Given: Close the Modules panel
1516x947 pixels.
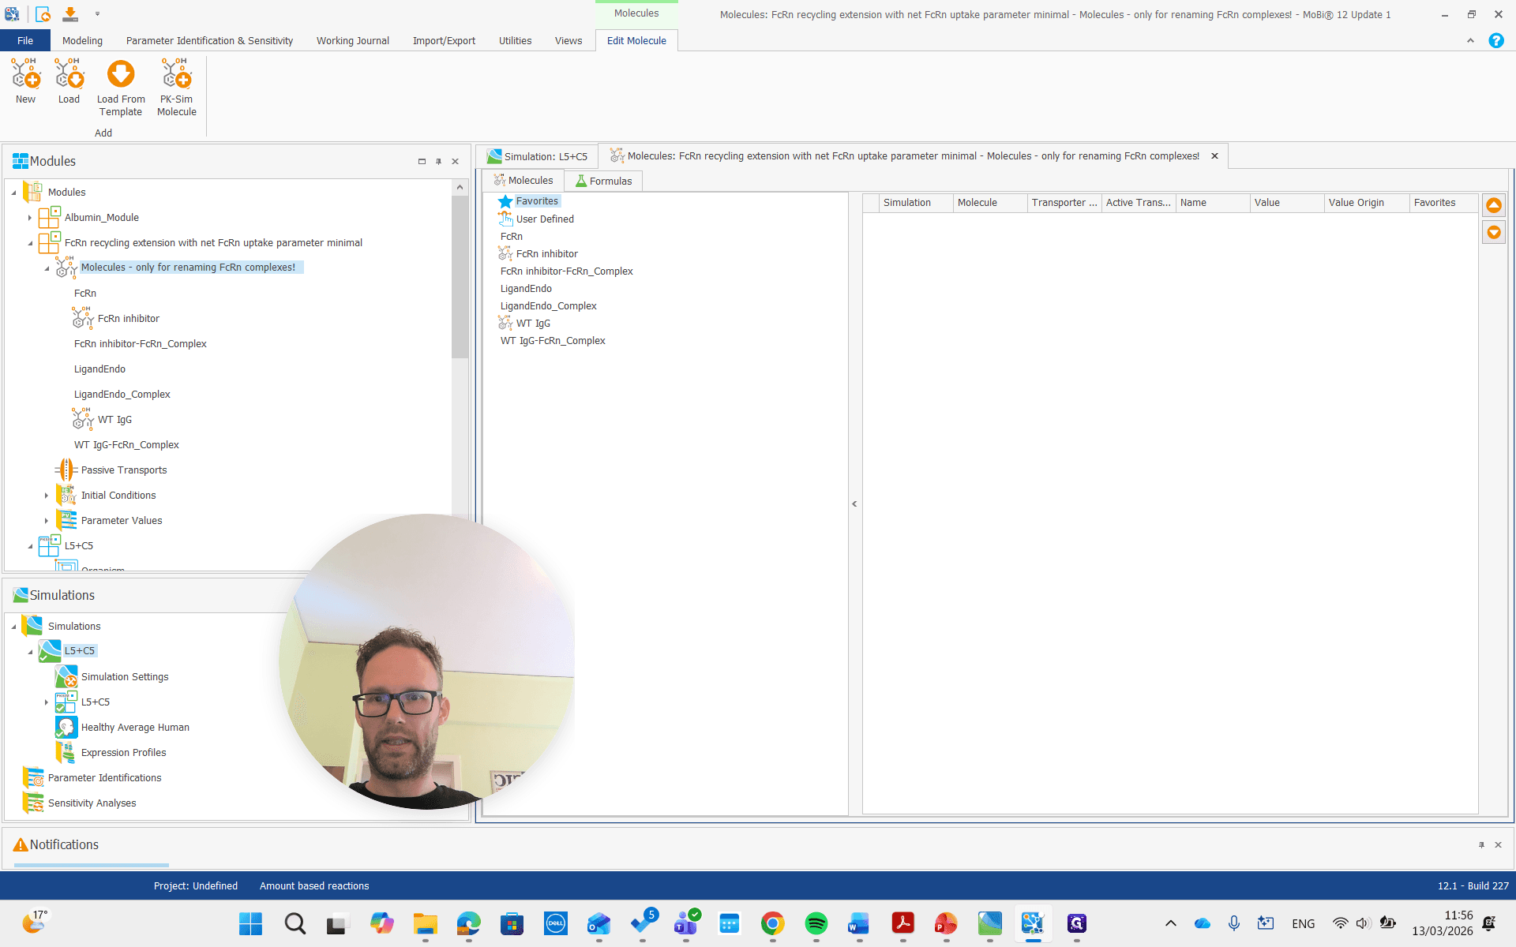Looking at the screenshot, I should [455, 161].
